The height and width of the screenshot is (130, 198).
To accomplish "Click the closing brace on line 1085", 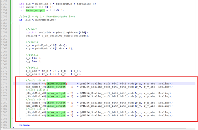I will point(20,119).
